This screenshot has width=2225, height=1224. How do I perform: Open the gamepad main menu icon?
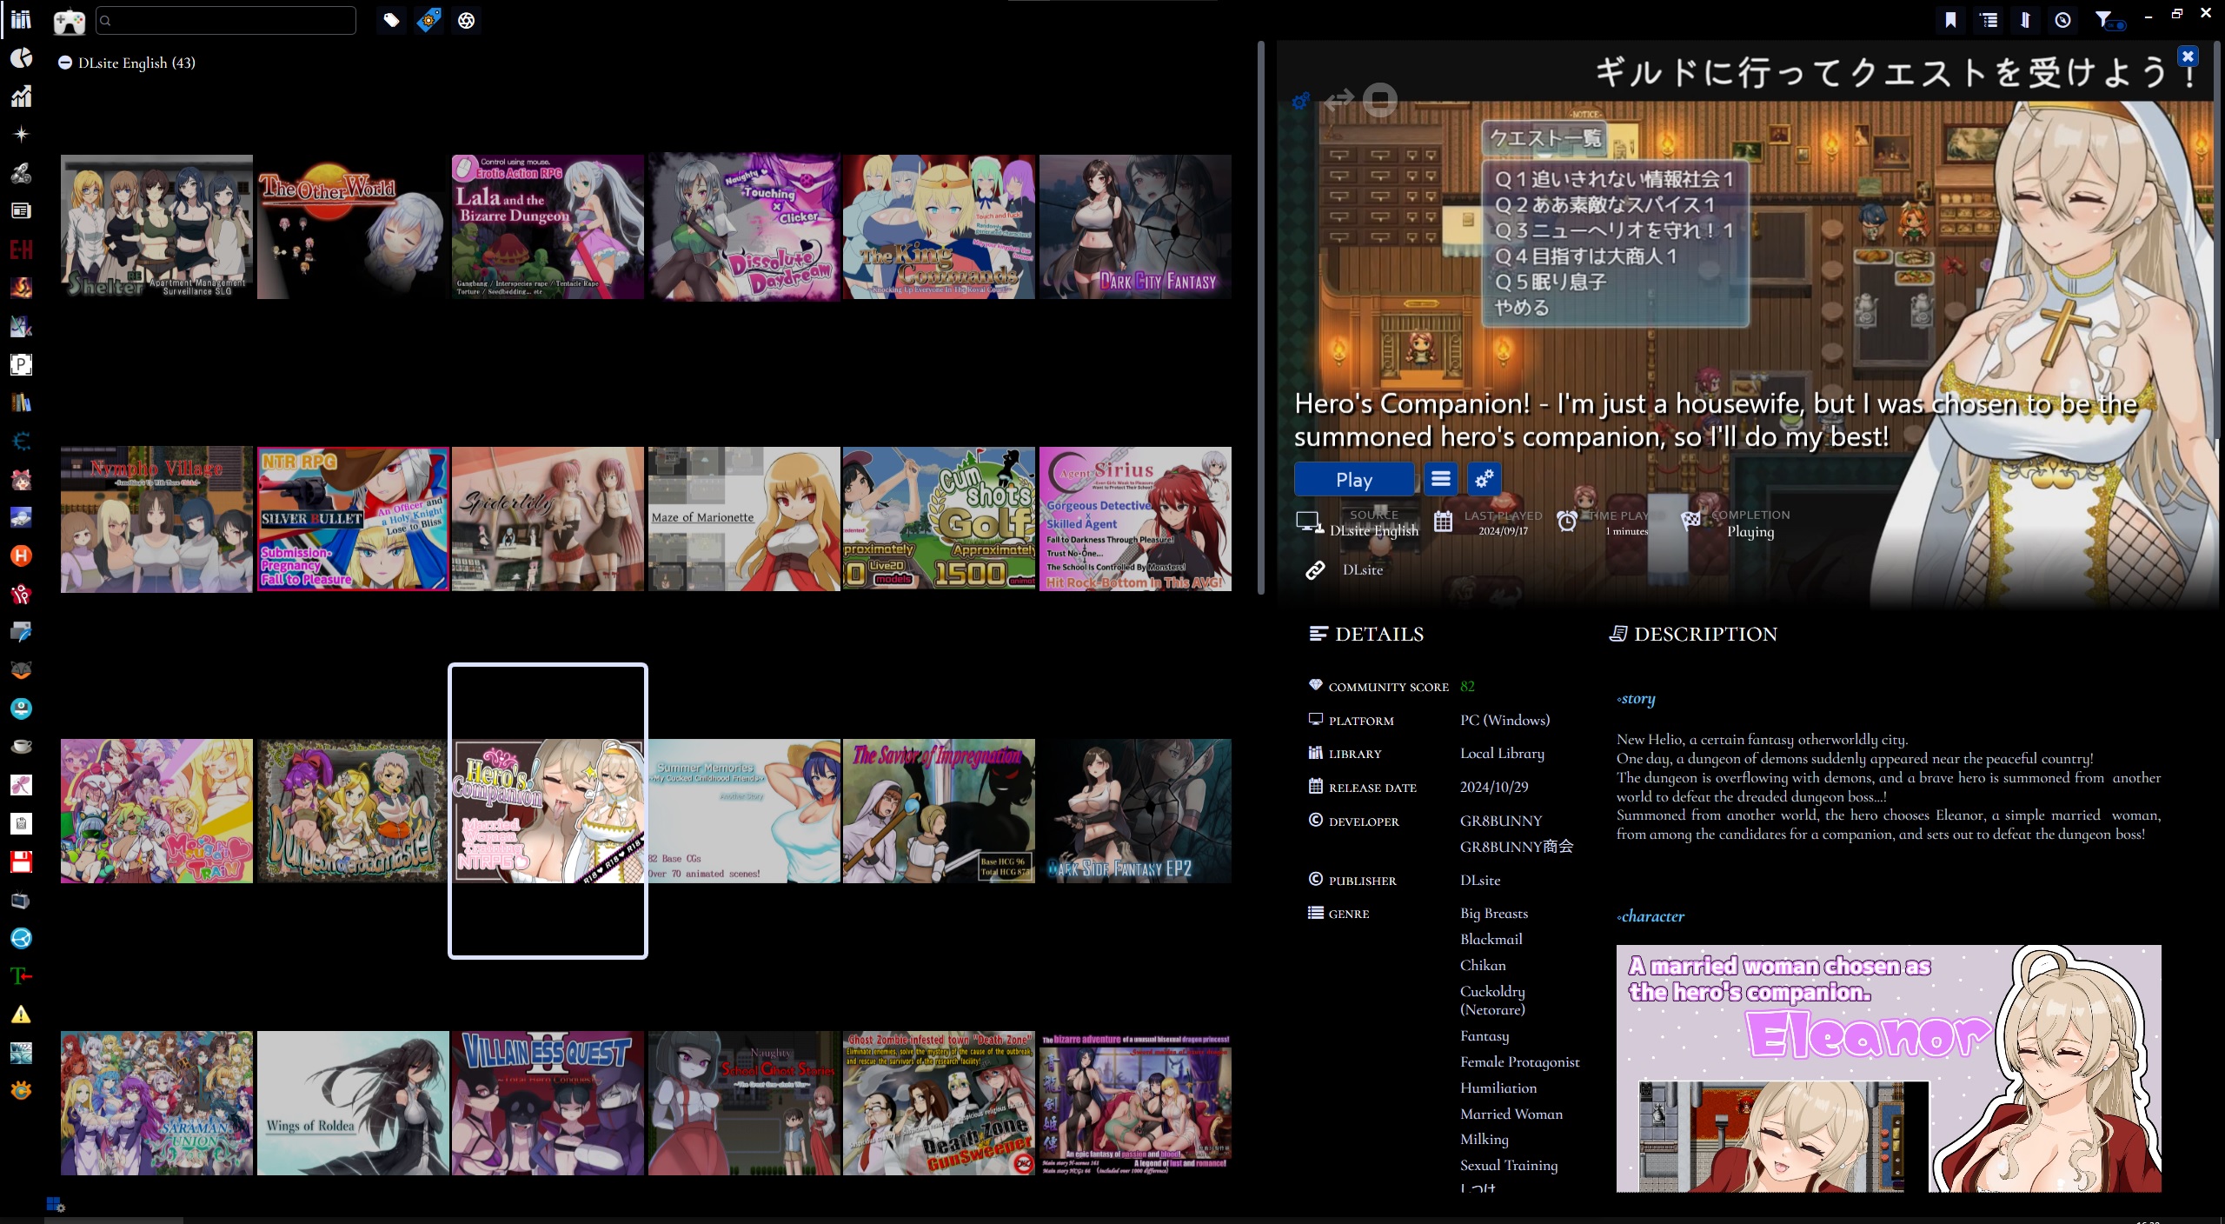[69, 21]
